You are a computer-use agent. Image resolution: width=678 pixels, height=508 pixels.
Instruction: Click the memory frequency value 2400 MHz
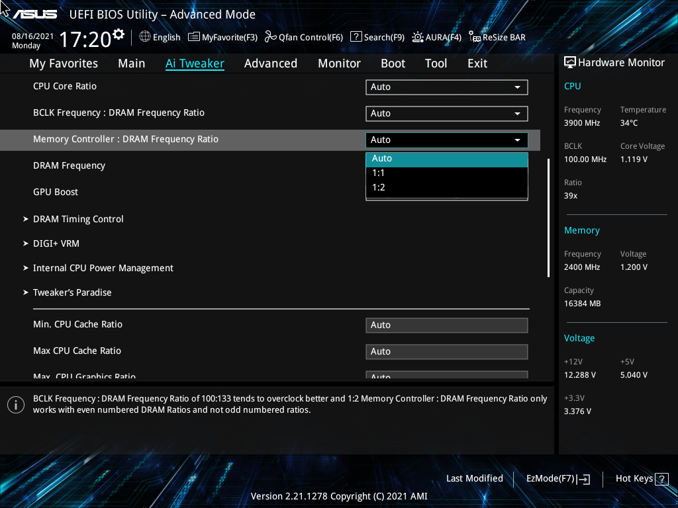[582, 267]
